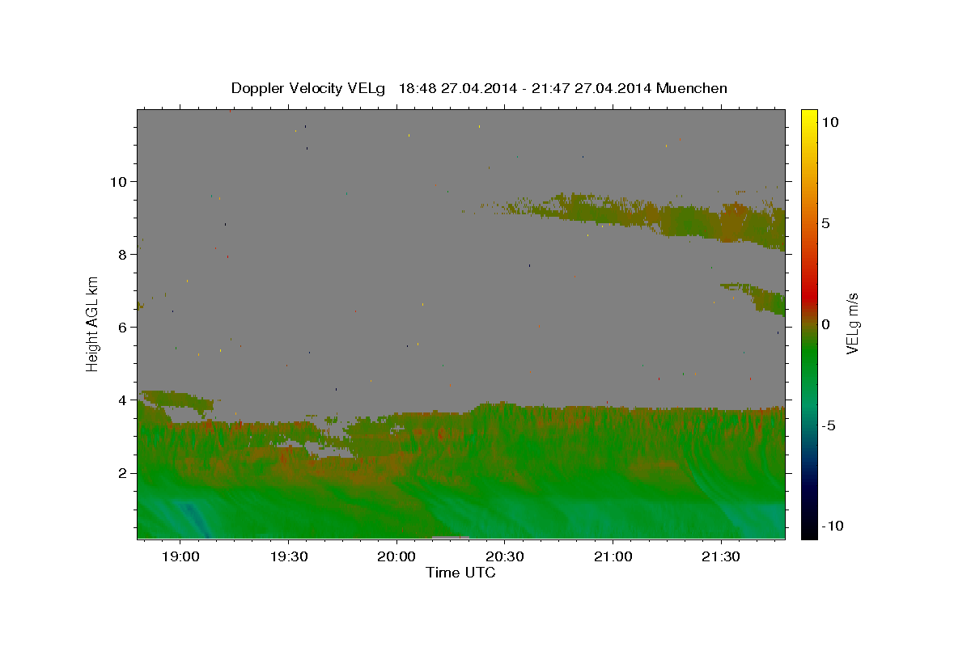Click the 21:30 time tick label
The height and width of the screenshot is (647, 971).
click(x=721, y=557)
